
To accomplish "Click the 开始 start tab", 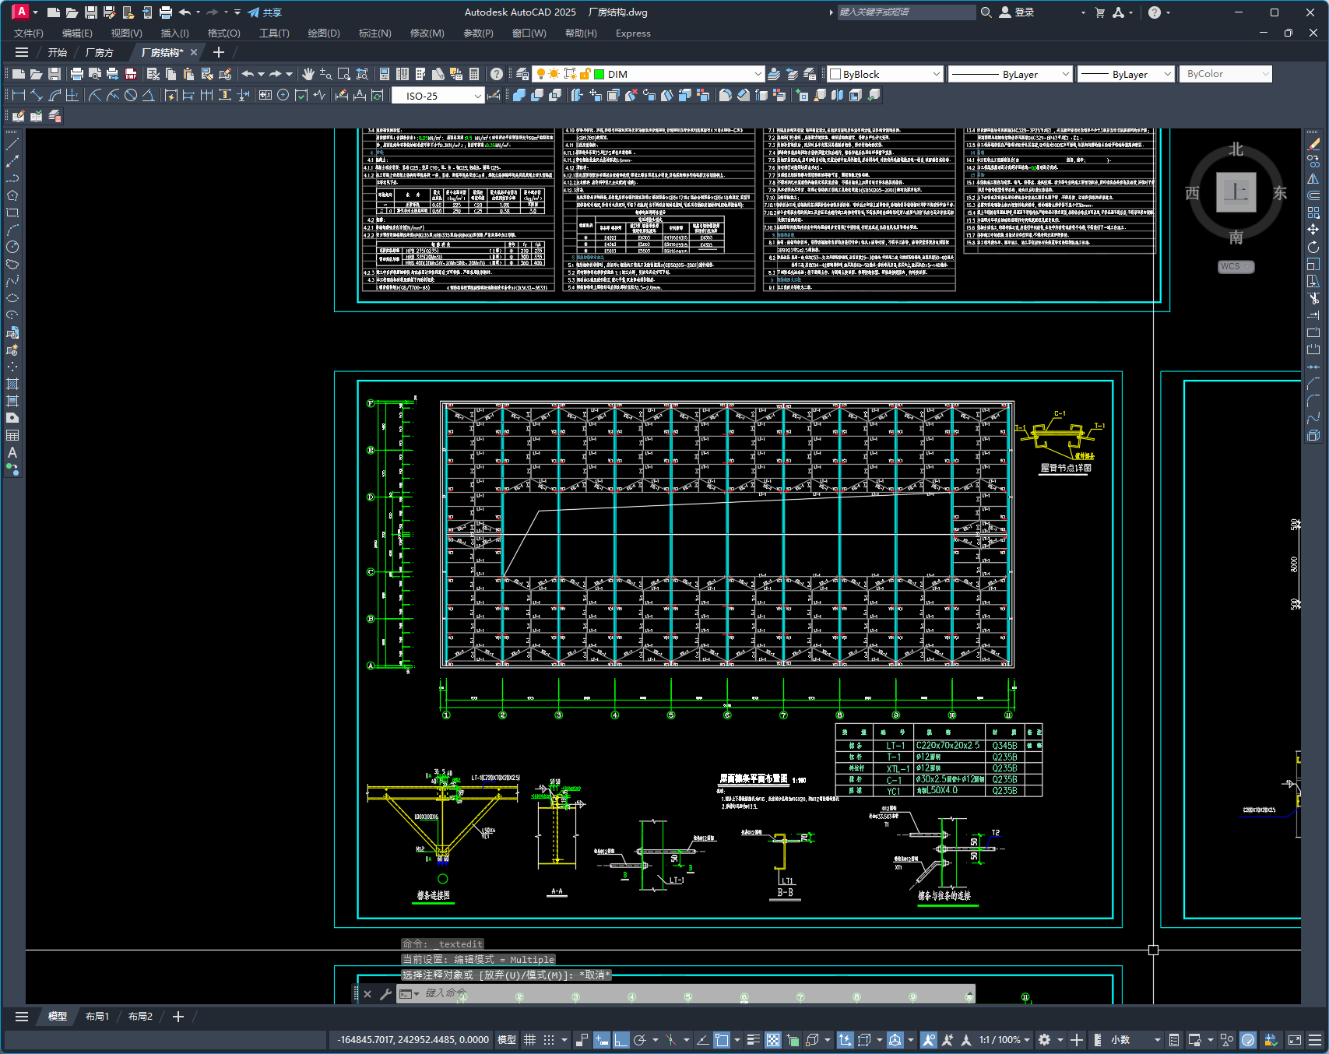I will click(58, 52).
